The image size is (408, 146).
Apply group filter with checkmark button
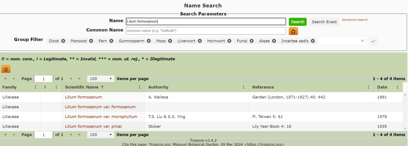pos(373,41)
